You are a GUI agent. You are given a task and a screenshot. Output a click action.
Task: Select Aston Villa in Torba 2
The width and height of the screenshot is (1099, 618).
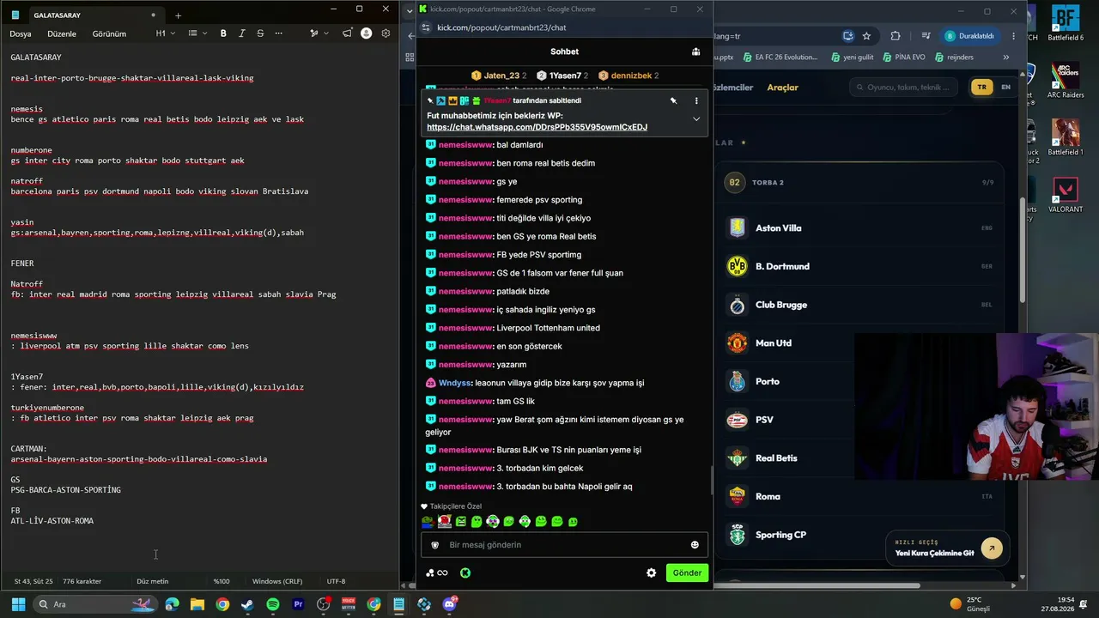tap(859, 228)
